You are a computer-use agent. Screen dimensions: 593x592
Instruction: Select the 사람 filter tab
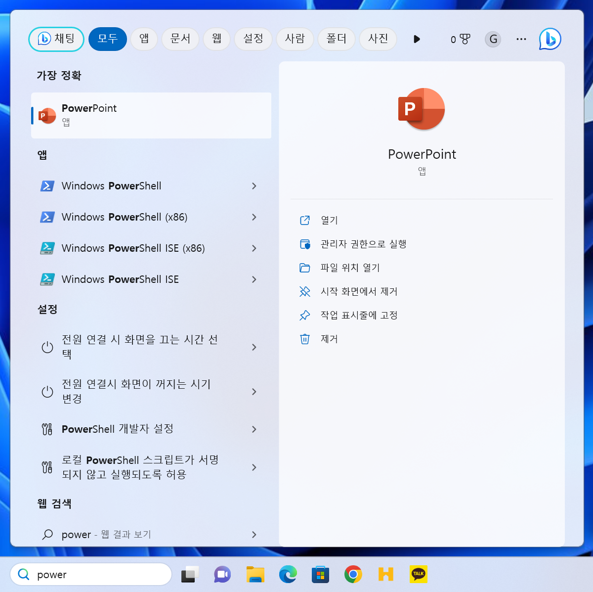[295, 39]
